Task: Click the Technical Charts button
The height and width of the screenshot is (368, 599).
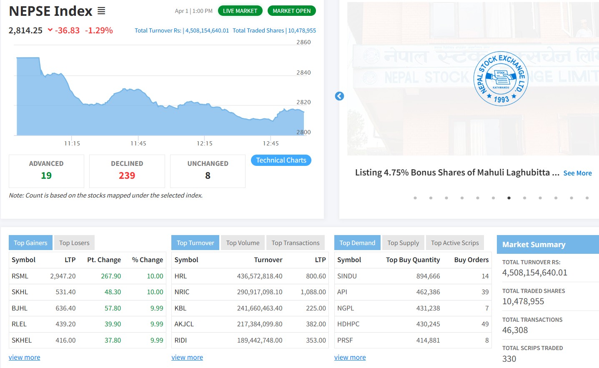Action: pos(281,160)
